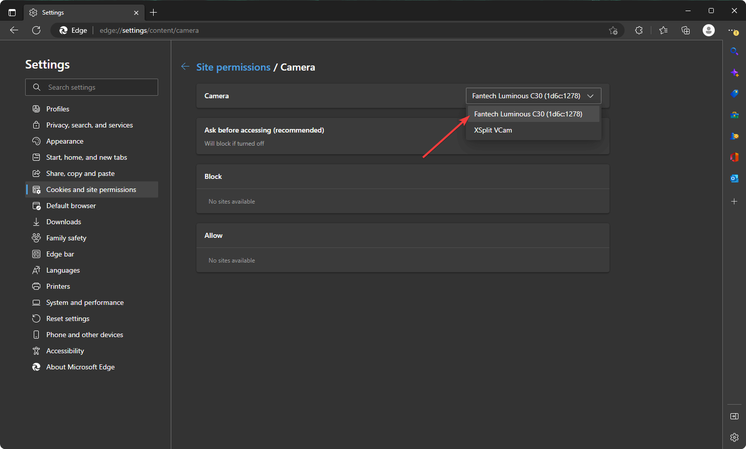Screen dimensions: 746x449
Task: Open the Collections icon in toolbar
Action: pyautogui.click(x=686, y=30)
